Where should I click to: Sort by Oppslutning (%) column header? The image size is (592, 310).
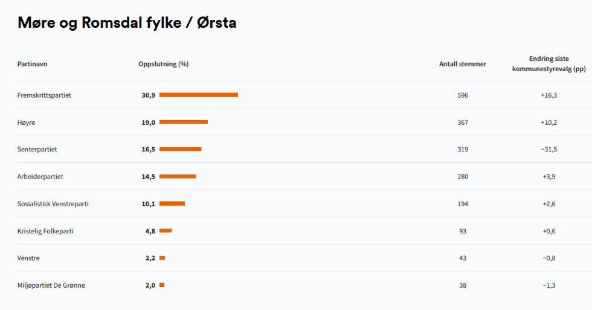click(164, 64)
